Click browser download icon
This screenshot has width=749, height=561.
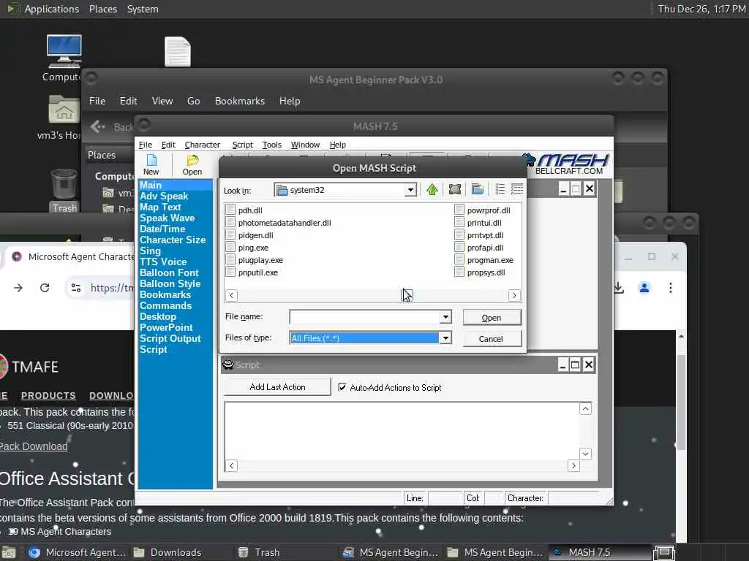point(619,288)
